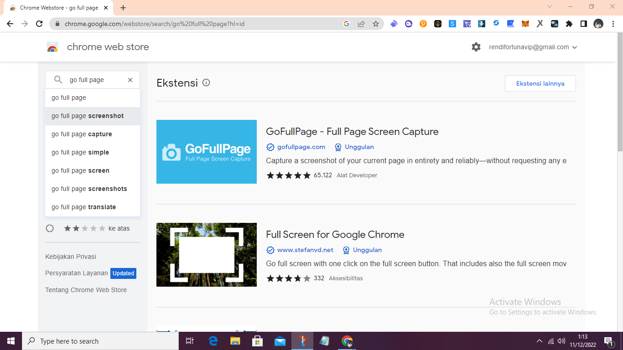This screenshot has width=623, height=350.
Task: Select the 2 stars ke atas rating filter
Action: pos(50,228)
